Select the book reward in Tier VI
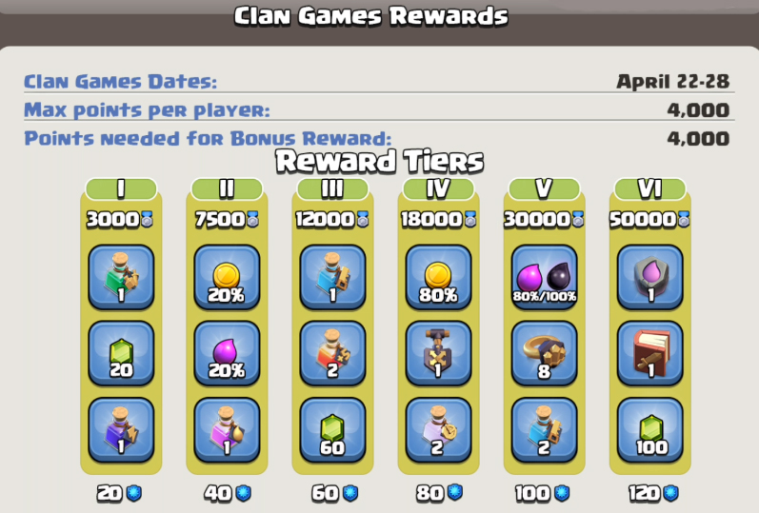This screenshot has height=513, width=759. coord(650,354)
